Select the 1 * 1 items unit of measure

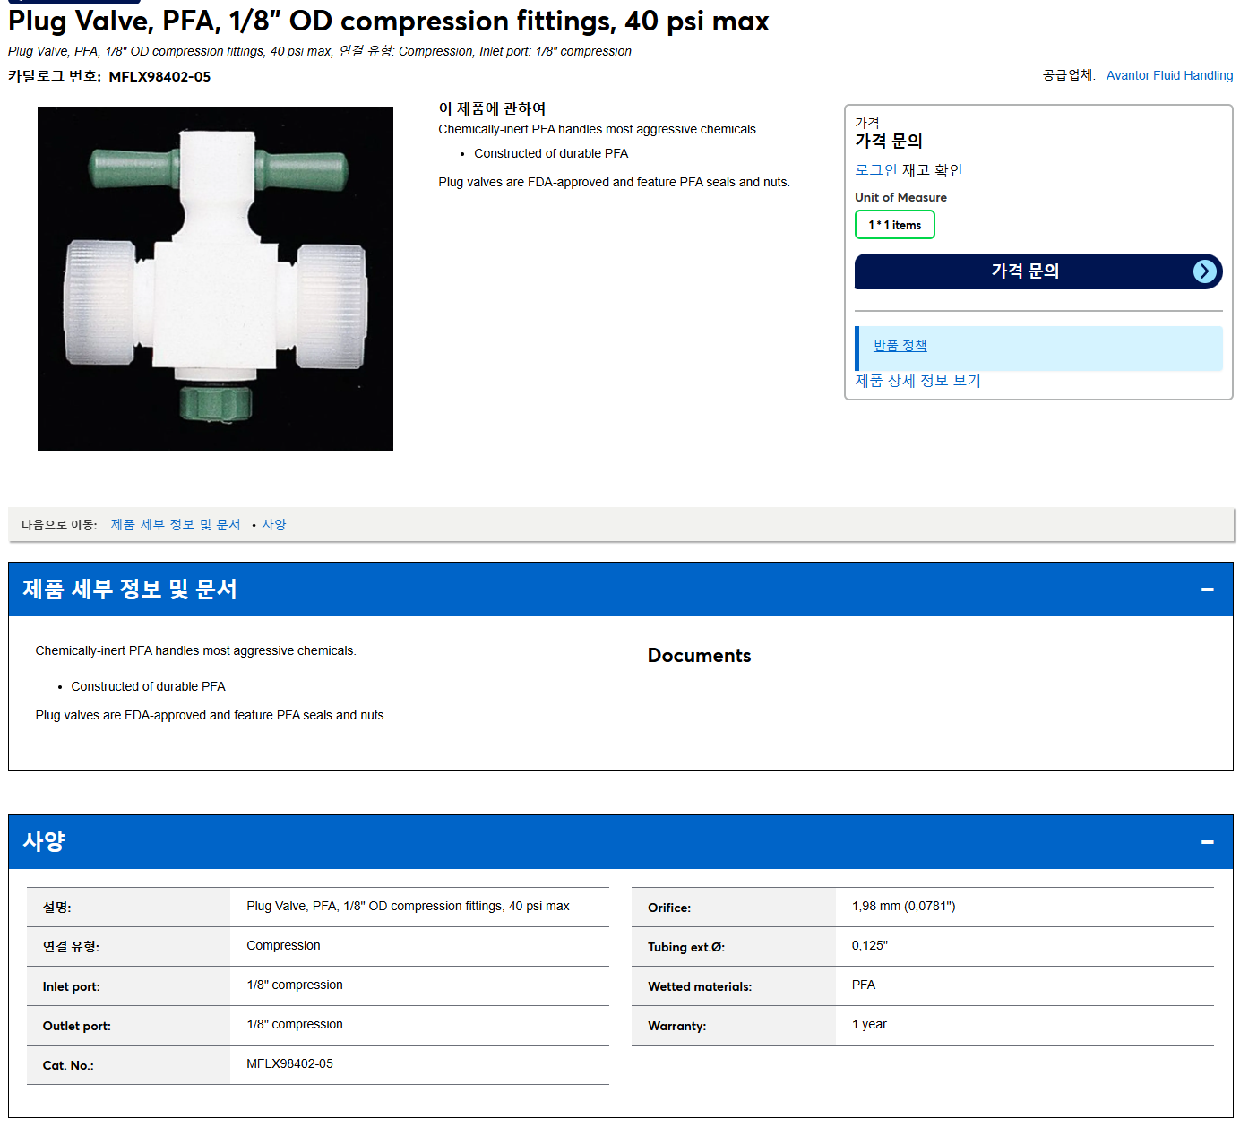(894, 225)
